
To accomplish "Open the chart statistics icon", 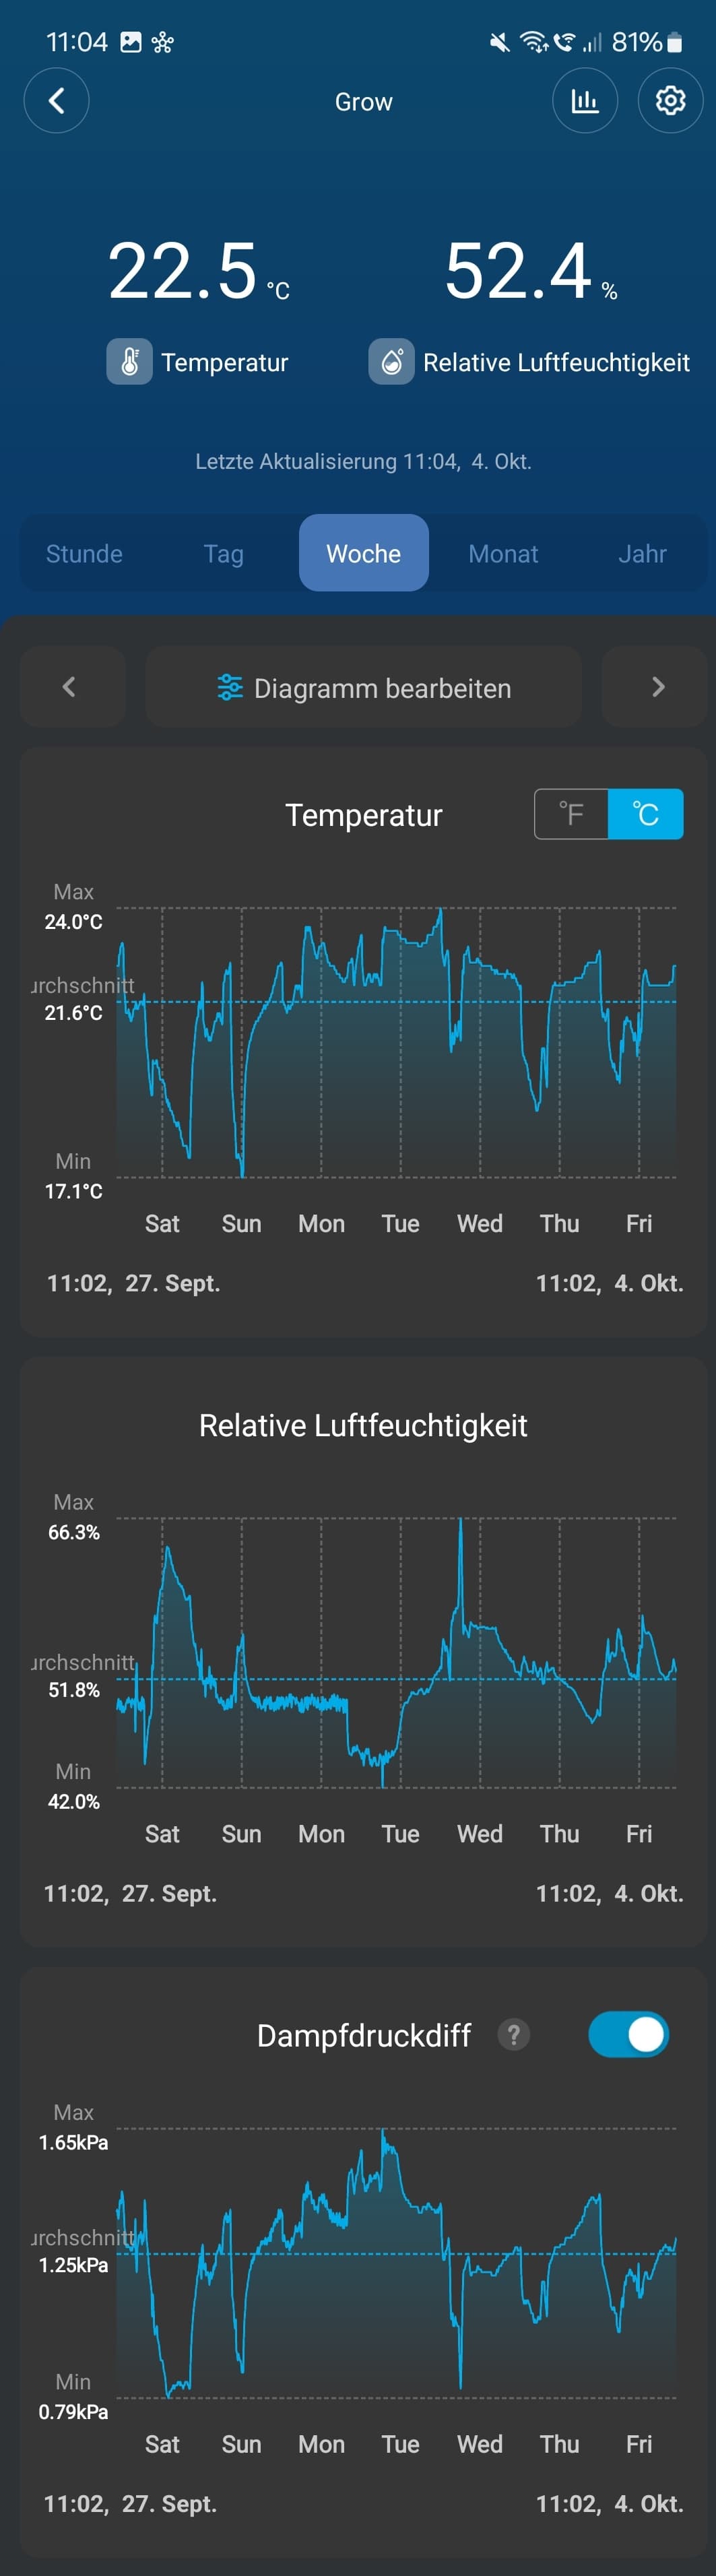I will 585,101.
